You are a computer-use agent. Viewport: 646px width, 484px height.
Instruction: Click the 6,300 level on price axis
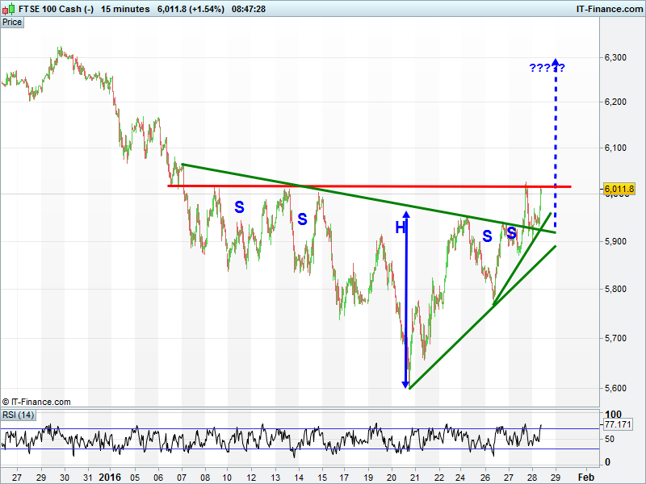(615, 57)
